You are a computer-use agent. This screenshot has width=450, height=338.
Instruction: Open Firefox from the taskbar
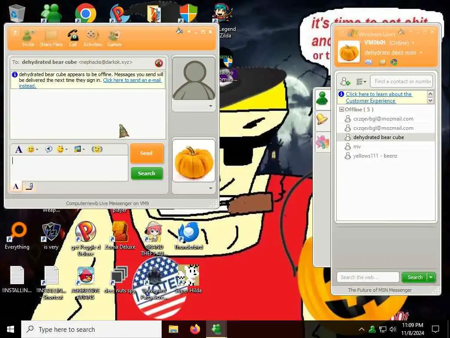tap(195, 329)
